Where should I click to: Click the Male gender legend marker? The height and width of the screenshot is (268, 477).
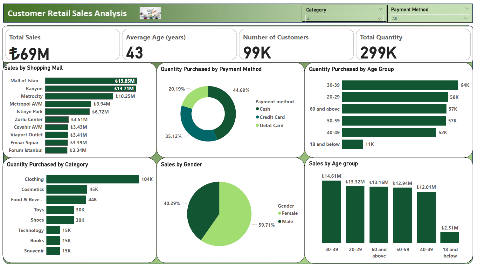coord(280,222)
